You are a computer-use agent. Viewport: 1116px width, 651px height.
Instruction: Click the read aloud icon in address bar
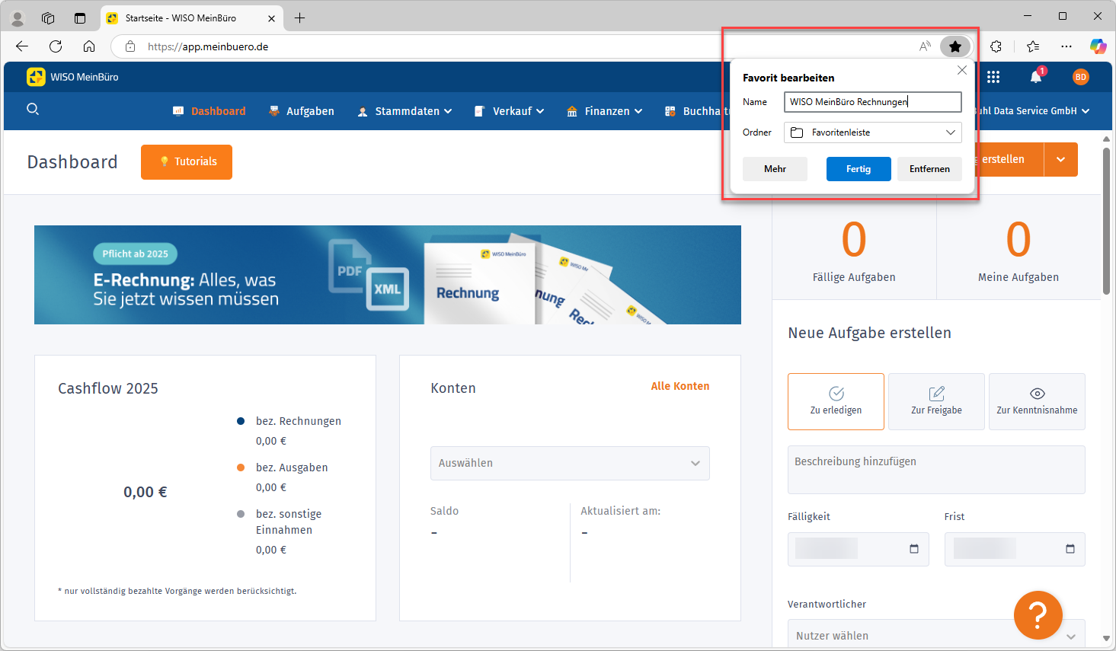pyautogui.click(x=925, y=46)
